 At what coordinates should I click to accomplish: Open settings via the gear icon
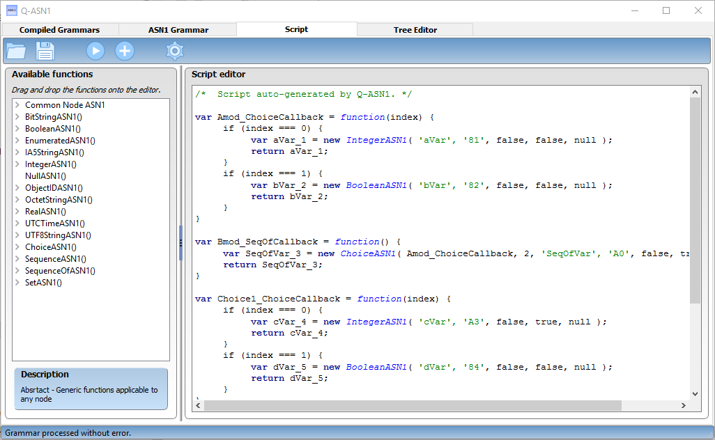point(174,50)
